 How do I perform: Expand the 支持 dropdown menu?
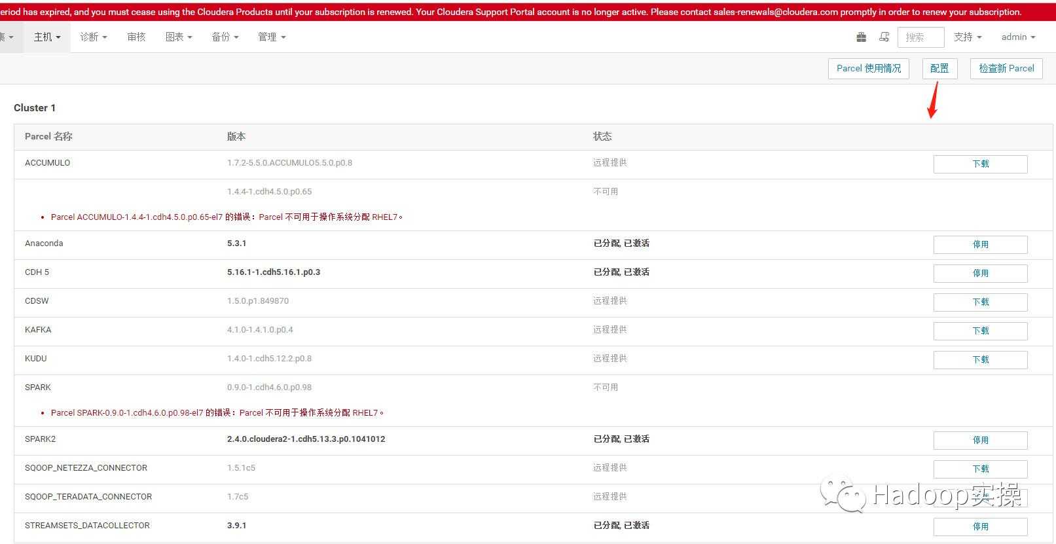click(x=968, y=37)
